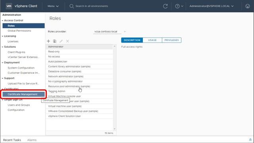Select Virtual machine user (sample) role
Image resolution: width=254 pixels, height=143 pixels.
(x=79, y=106)
